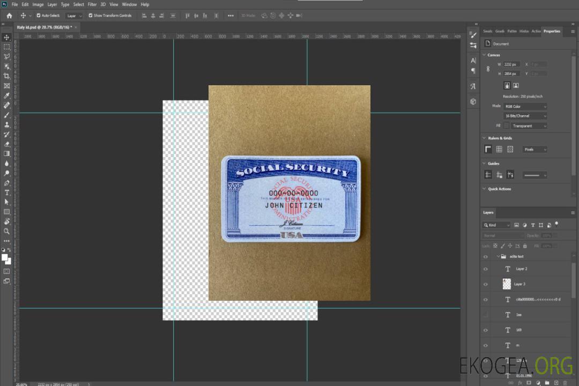The width and height of the screenshot is (579, 386).
Task: Select the Crop tool
Action: click(x=6, y=76)
